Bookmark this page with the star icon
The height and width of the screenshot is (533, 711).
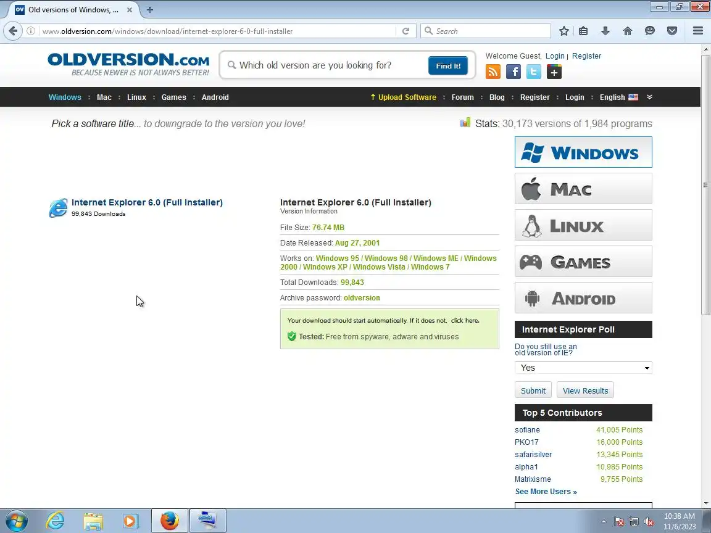pos(563,31)
